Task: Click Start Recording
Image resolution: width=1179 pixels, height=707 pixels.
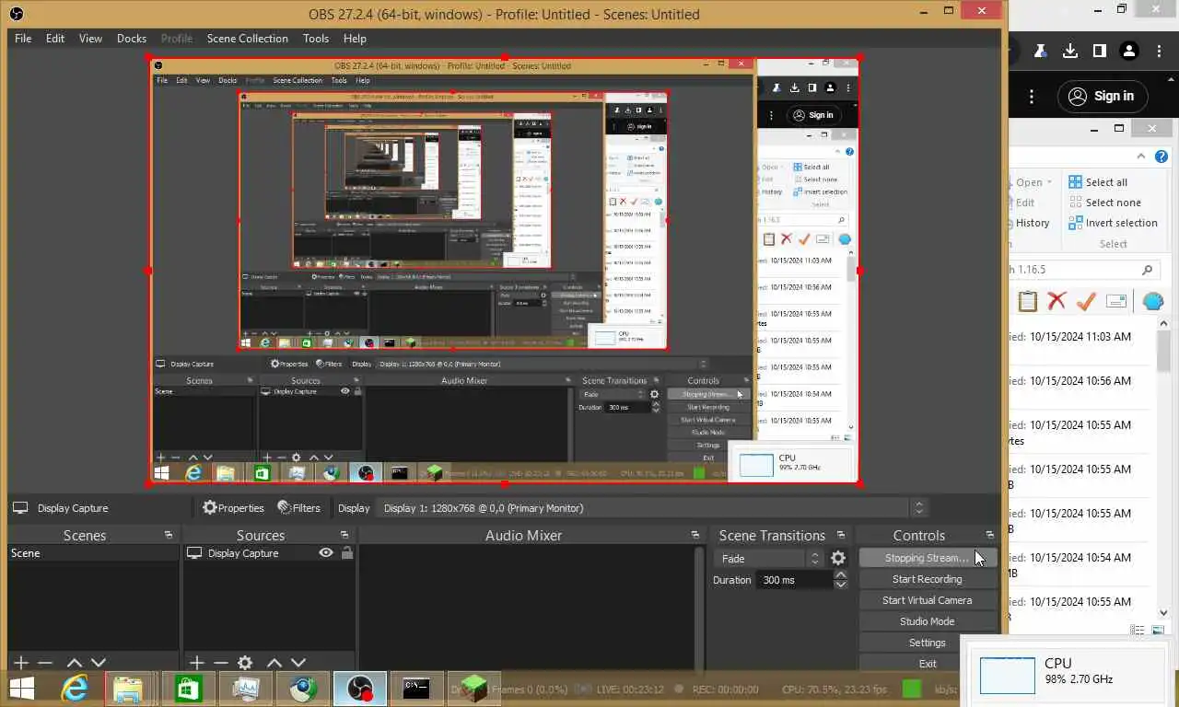Action: pyautogui.click(x=927, y=579)
